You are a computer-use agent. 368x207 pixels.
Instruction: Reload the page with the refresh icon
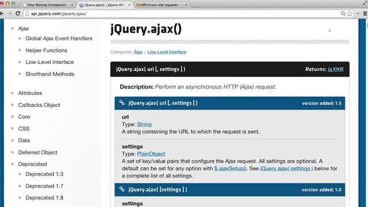coord(18,14)
